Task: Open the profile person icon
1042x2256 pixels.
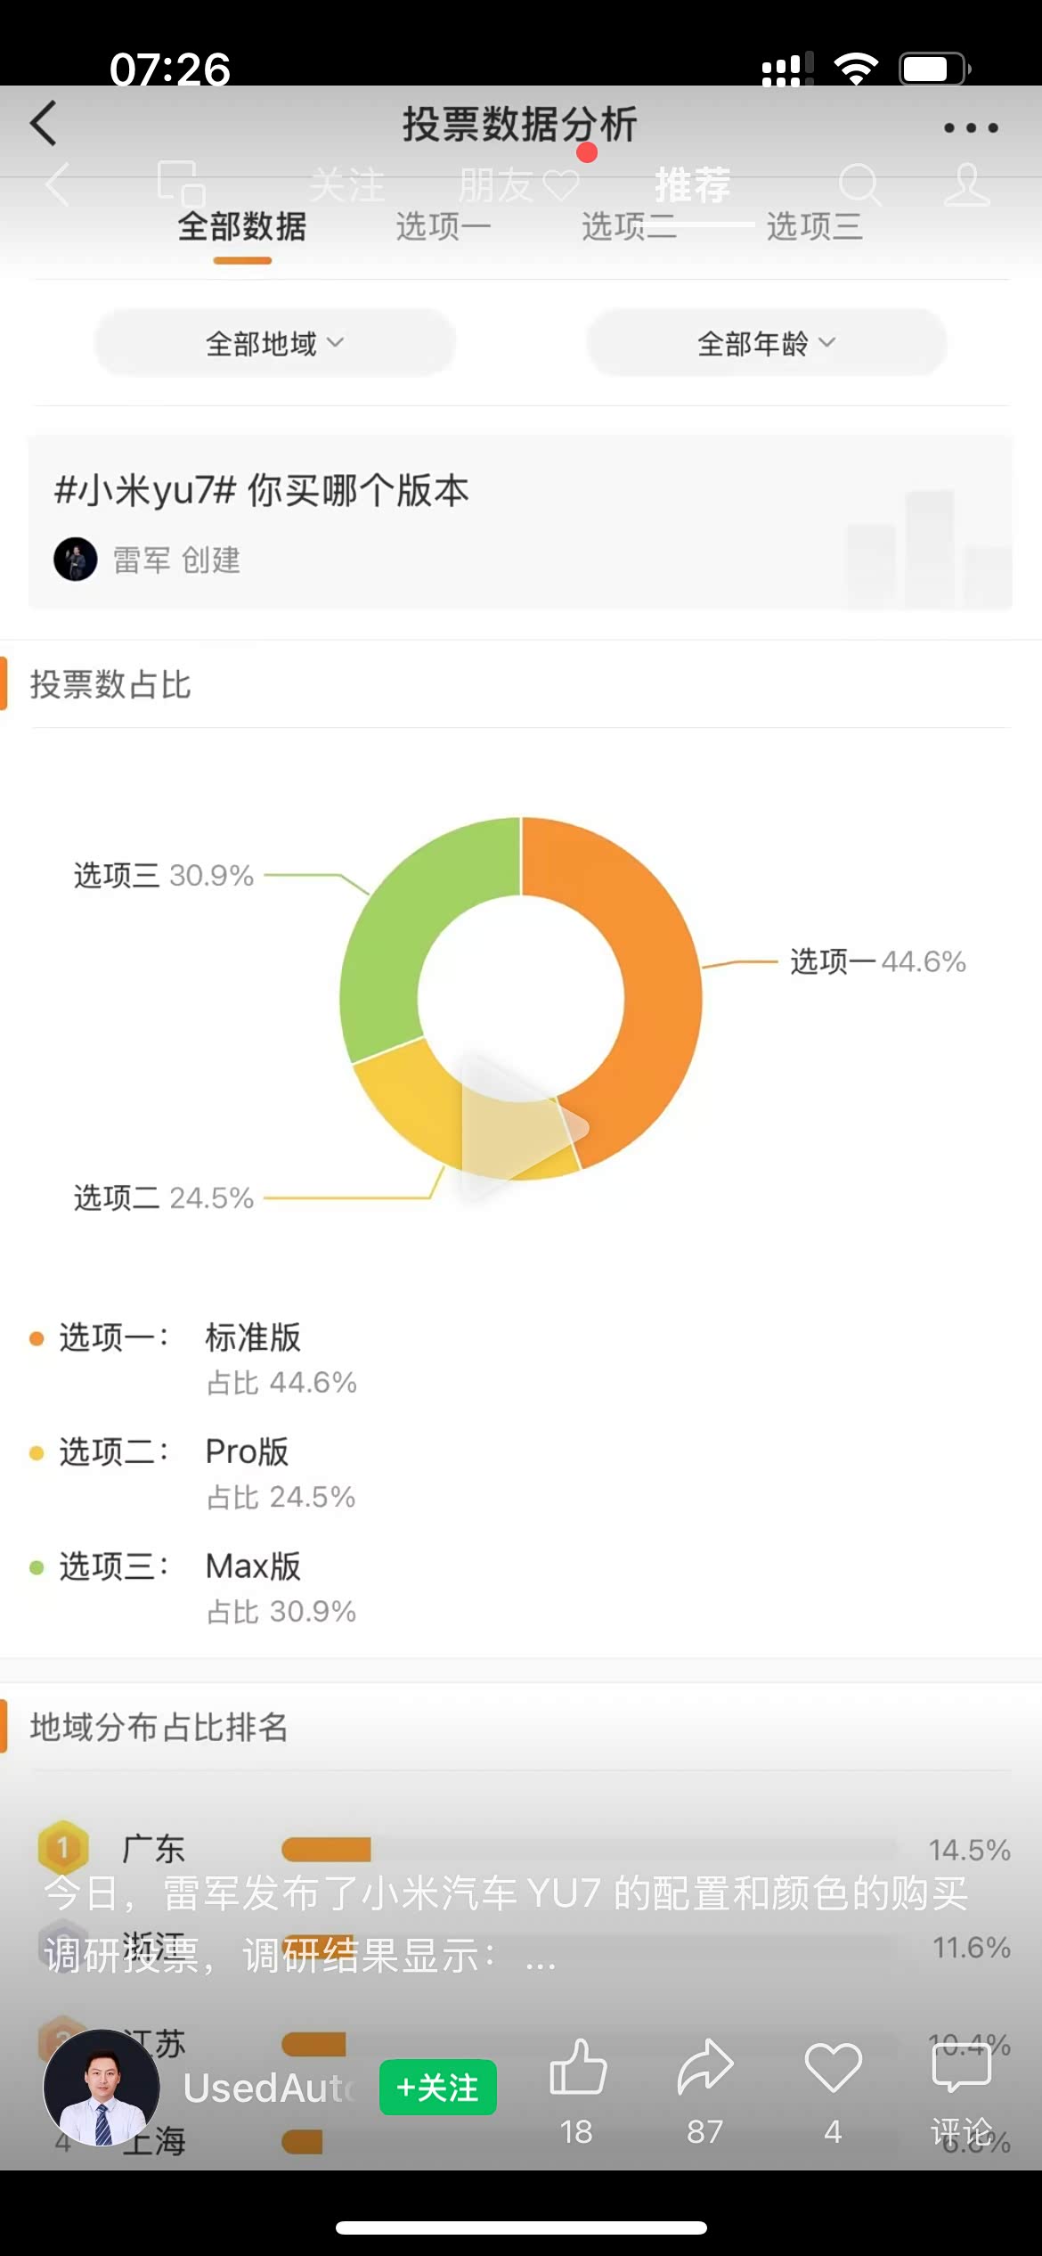Action: tap(967, 185)
